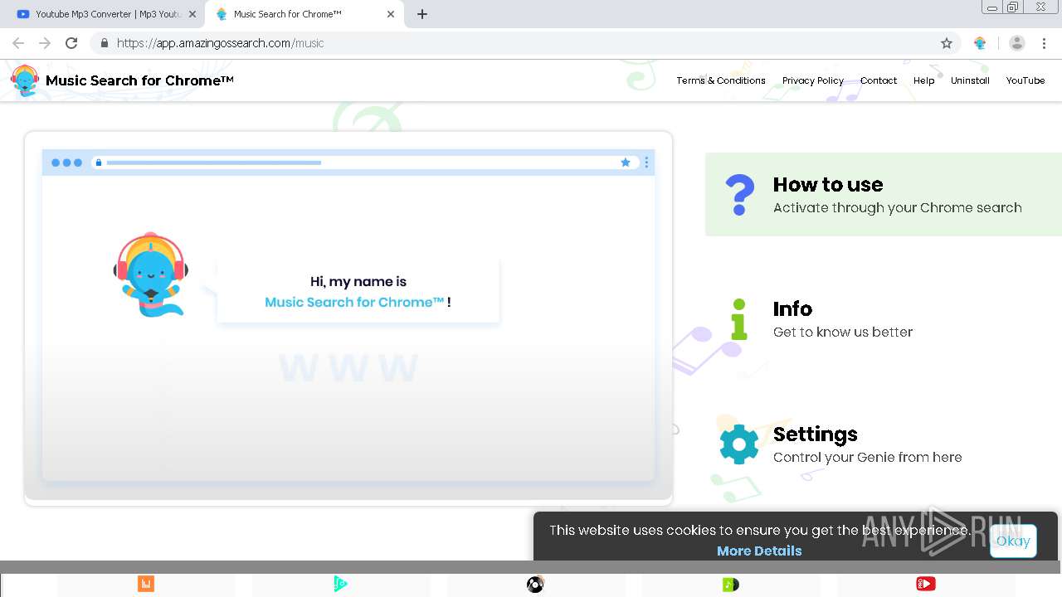This screenshot has height=597, width=1062.
Task: Reload the current page
Action: coord(71,43)
